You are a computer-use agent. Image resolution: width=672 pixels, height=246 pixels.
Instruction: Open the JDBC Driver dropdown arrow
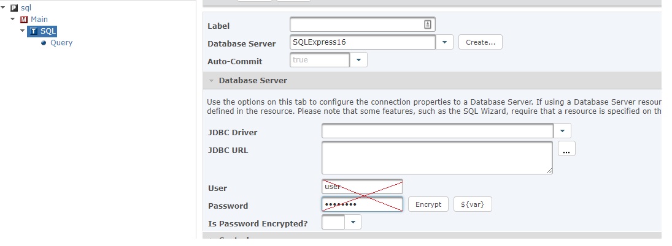pyautogui.click(x=562, y=132)
